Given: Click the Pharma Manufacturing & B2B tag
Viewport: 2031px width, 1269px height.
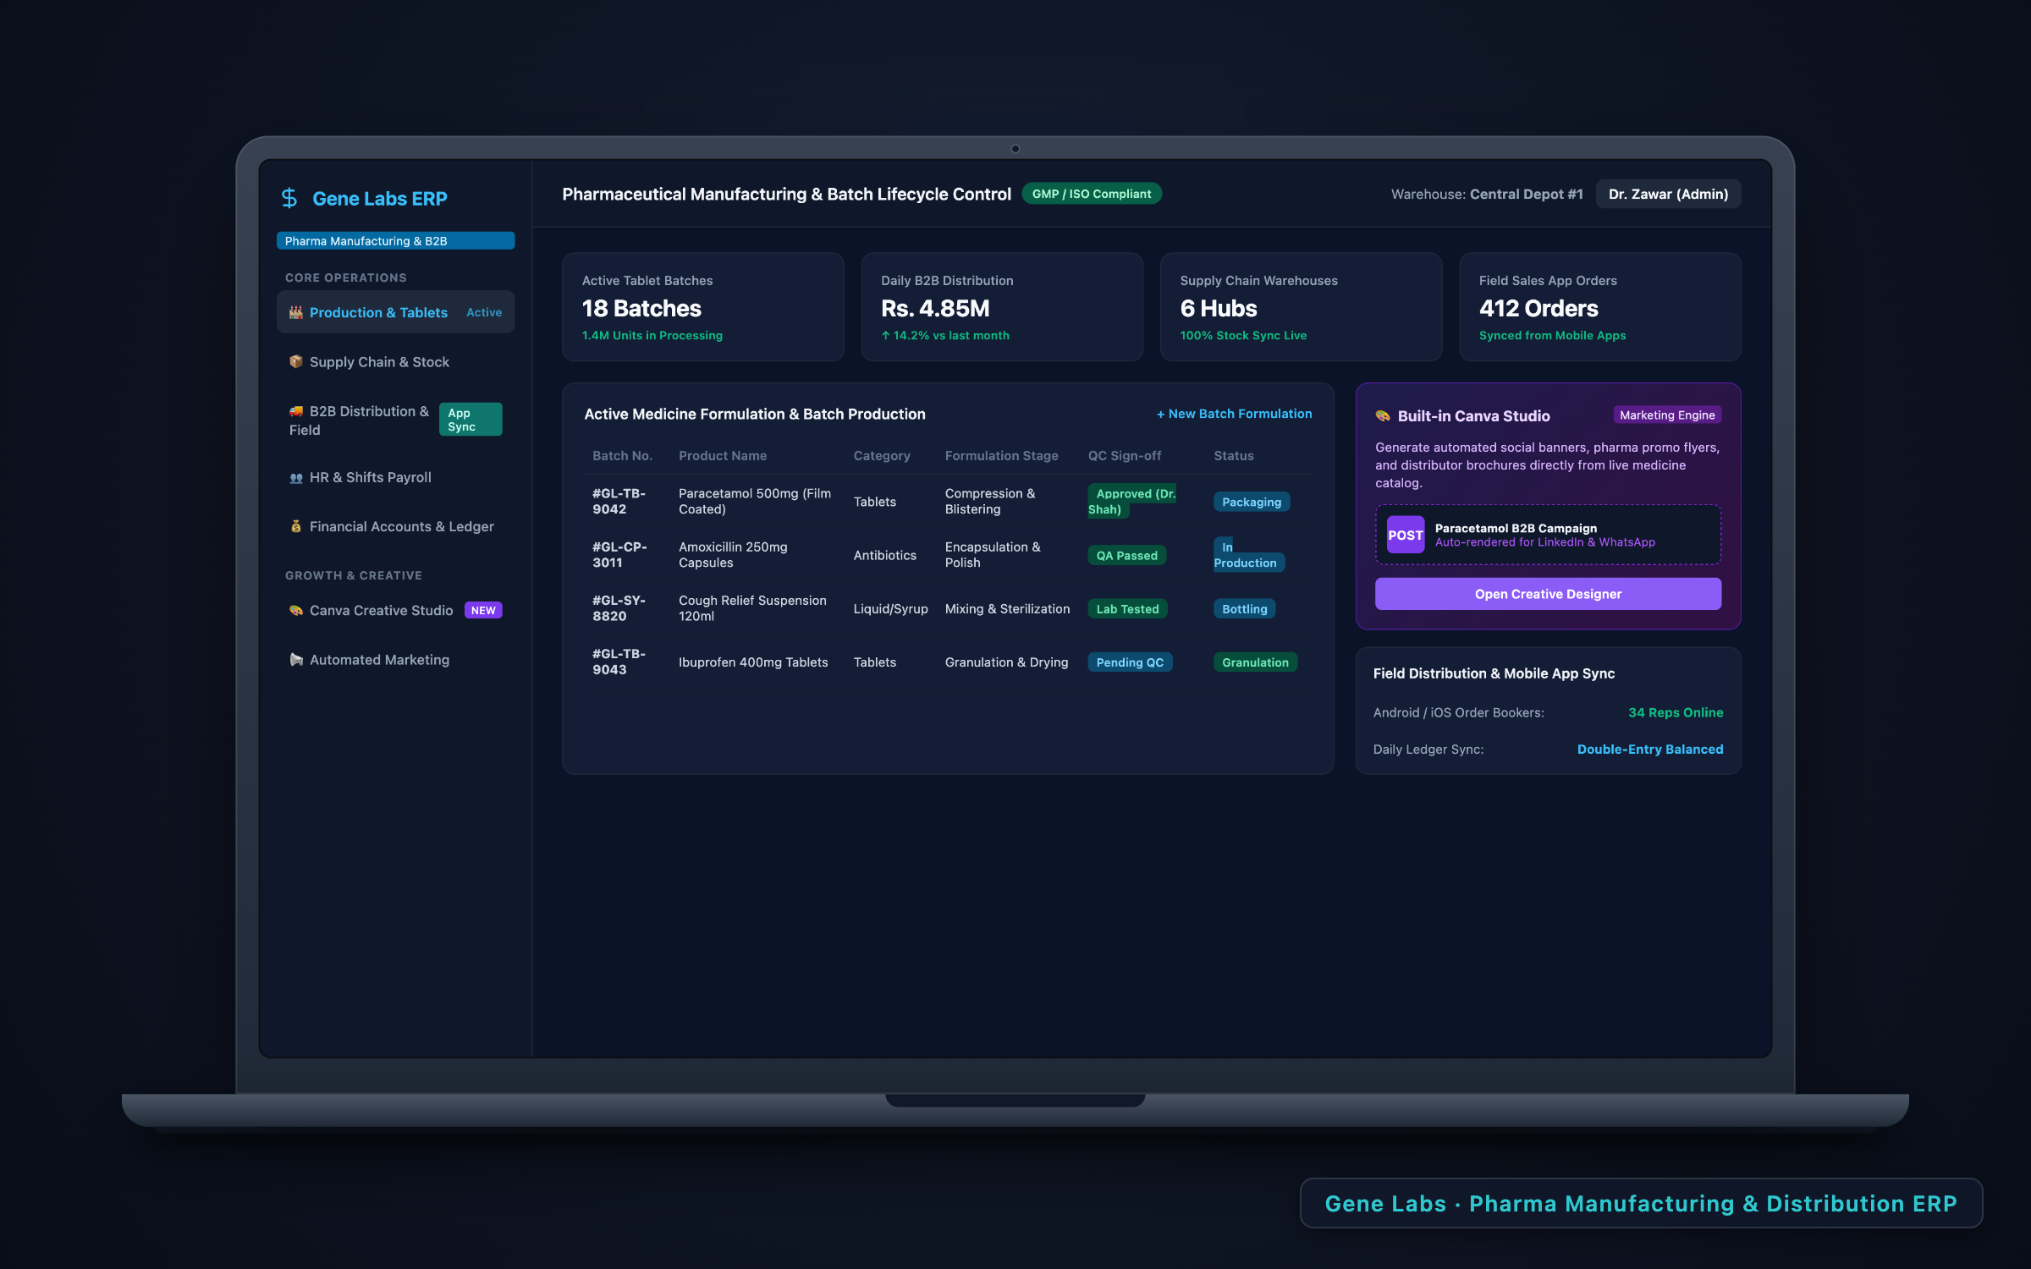Looking at the screenshot, I should tap(395, 241).
